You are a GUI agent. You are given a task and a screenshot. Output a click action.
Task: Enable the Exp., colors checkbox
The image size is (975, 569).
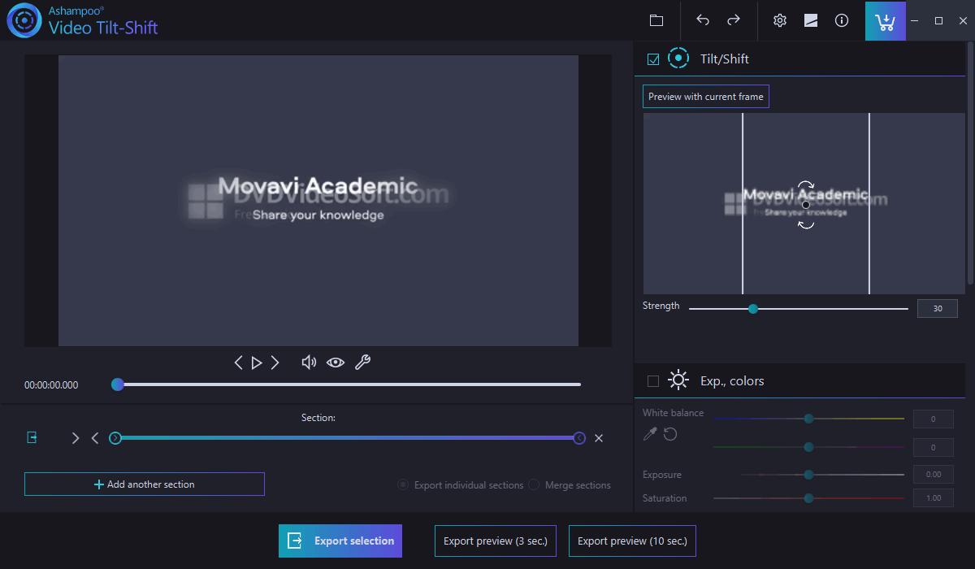pyautogui.click(x=653, y=381)
